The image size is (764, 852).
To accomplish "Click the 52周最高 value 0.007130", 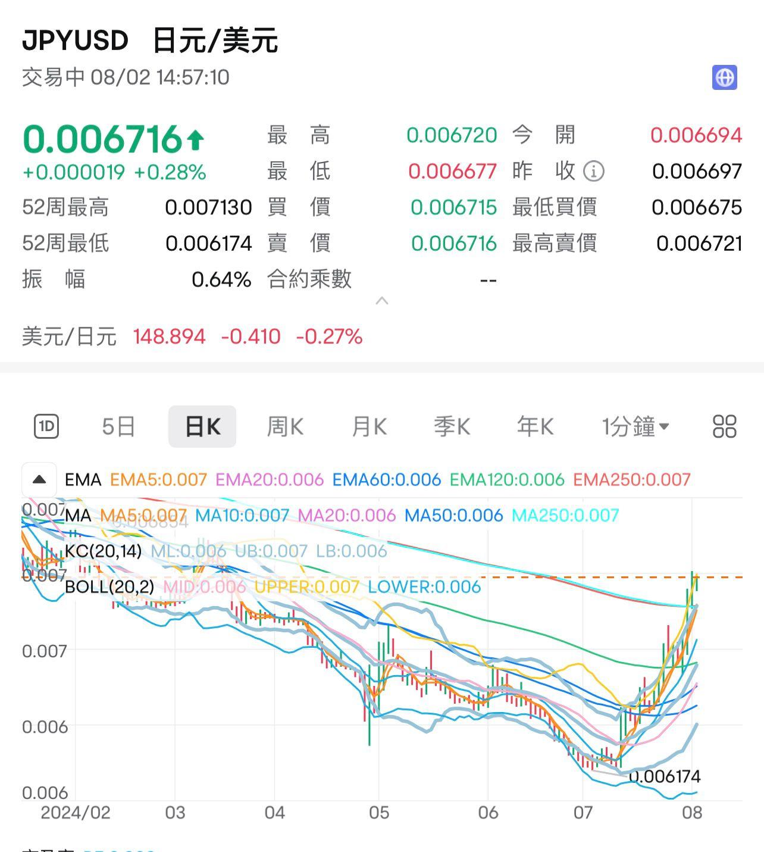I will pyautogui.click(x=209, y=207).
